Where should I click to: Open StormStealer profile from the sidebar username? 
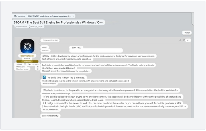(27, 56)
